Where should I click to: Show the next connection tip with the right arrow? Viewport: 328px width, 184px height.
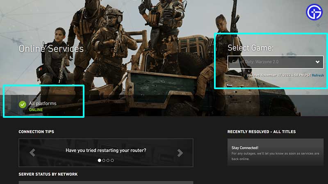point(180,153)
